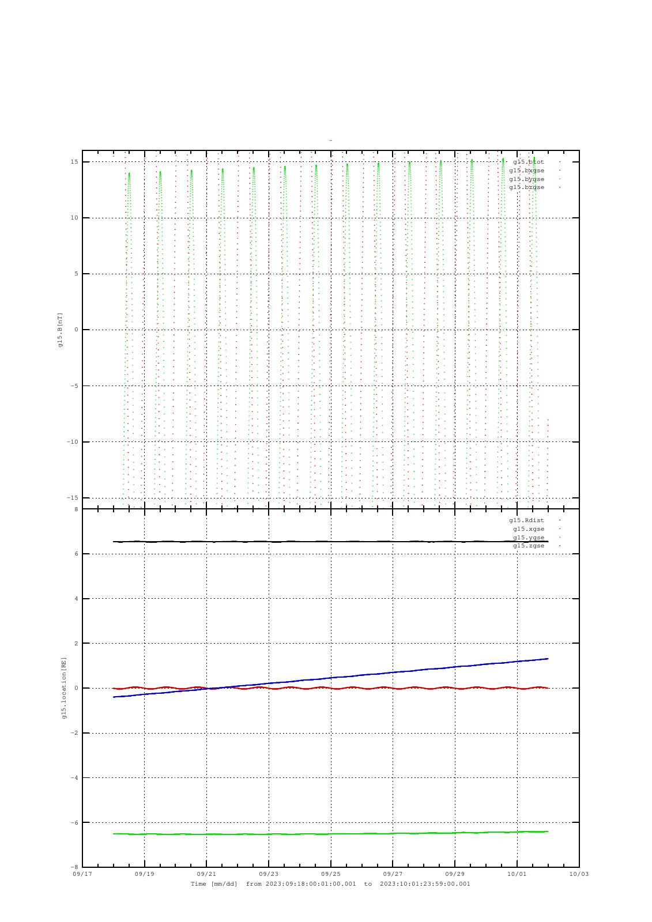Image resolution: width=652 pixels, height=922 pixels.
Task: Click the 0 tick label on the B[nT] axis
Action: coord(76,330)
